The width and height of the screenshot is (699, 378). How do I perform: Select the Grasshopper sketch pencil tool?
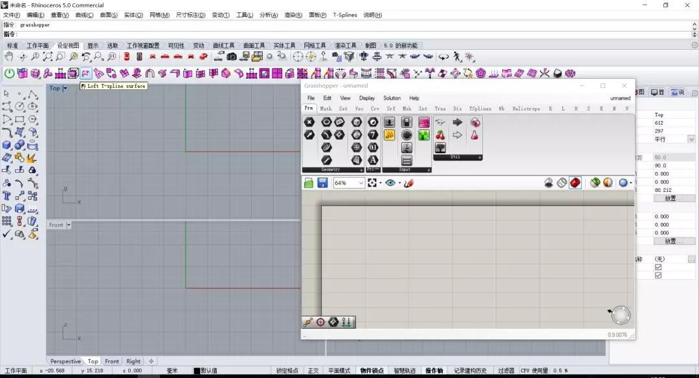(x=409, y=183)
